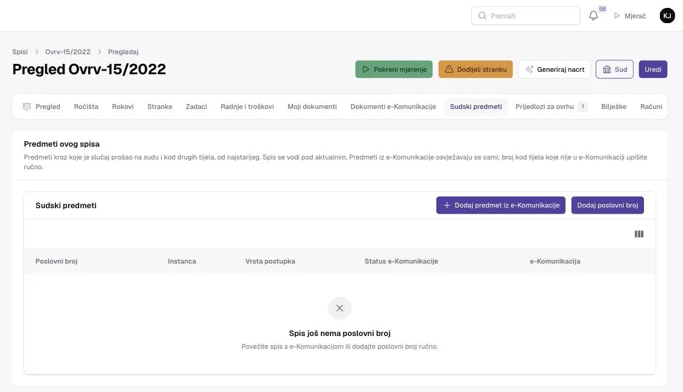The width and height of the screenshot is (683, 392).
Task: Click Status e-Komunikacije column header
Action: point(401,261)
